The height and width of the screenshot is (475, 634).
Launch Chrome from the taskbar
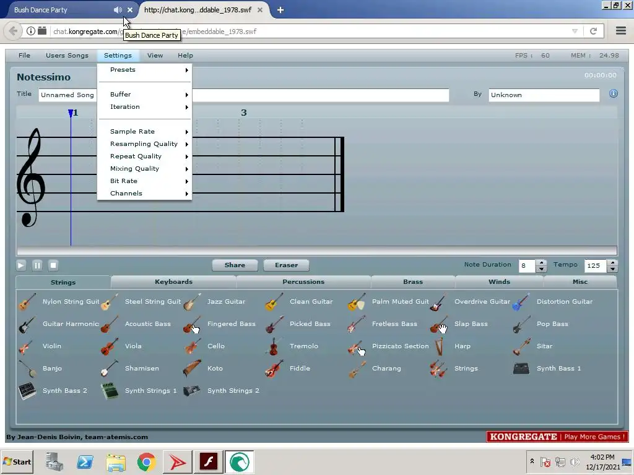pyautogui.click(x=146, y=461)
